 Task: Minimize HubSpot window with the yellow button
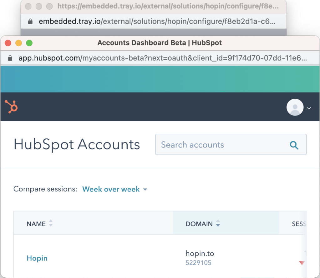pyautogui.click(x=18, y=43)
